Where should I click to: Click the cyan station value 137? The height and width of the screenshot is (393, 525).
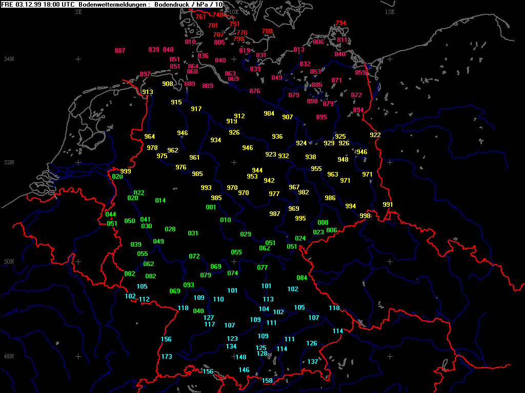pos(313,362)
